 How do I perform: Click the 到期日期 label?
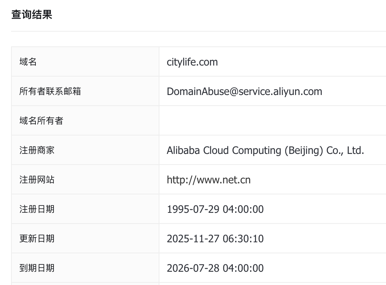point(37,268)
